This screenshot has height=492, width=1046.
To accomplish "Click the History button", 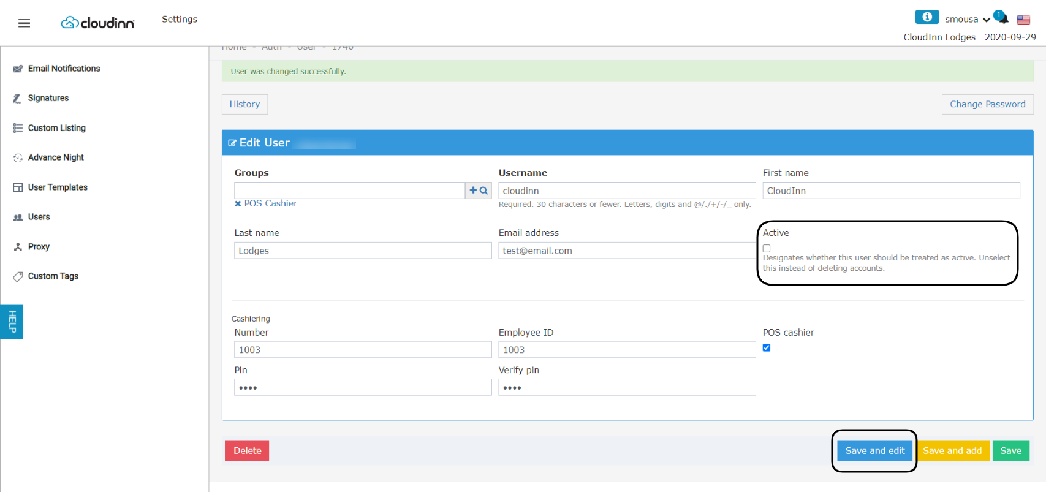I will tap(244, 104).
